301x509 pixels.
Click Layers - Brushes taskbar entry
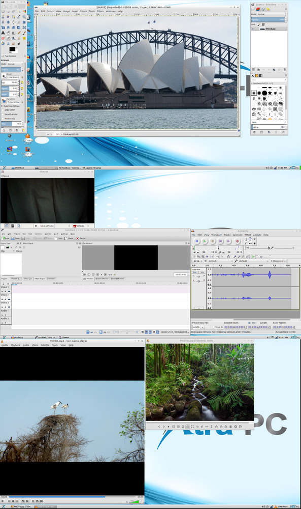pyautogui.click(x=92, y=168)
